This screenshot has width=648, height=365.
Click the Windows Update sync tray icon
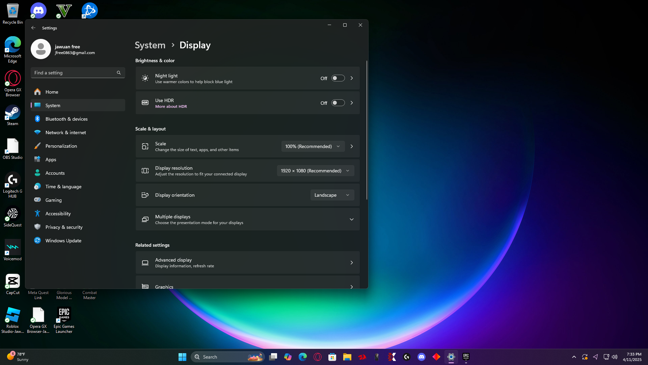585,357
